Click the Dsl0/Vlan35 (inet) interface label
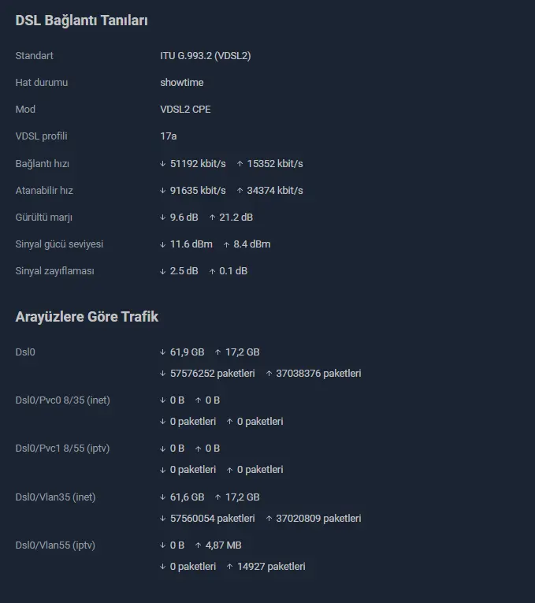535x603 pixels. click(x=55, y=497)
